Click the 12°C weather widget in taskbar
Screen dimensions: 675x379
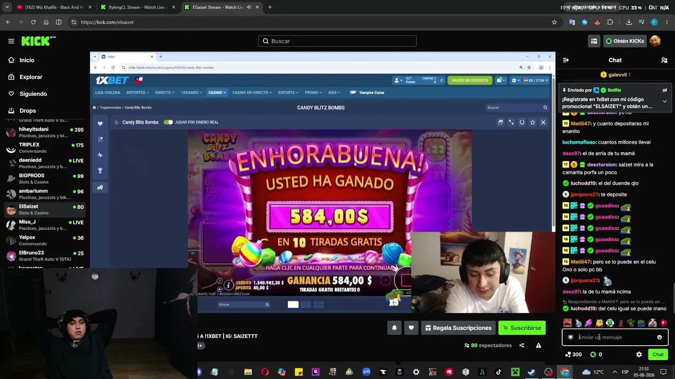[x=593, y=372]
